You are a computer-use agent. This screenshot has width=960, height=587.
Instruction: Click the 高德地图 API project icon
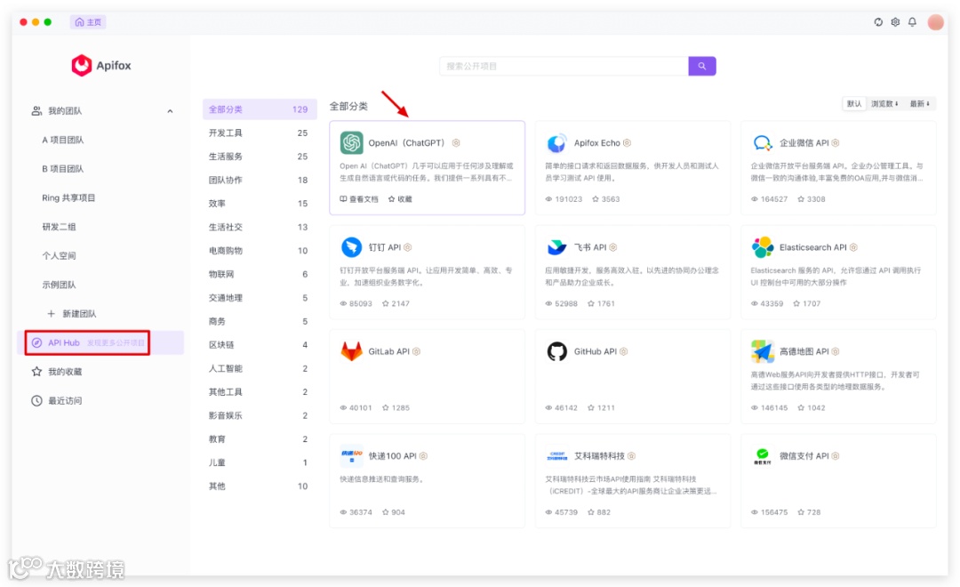(x=763, y=351)
